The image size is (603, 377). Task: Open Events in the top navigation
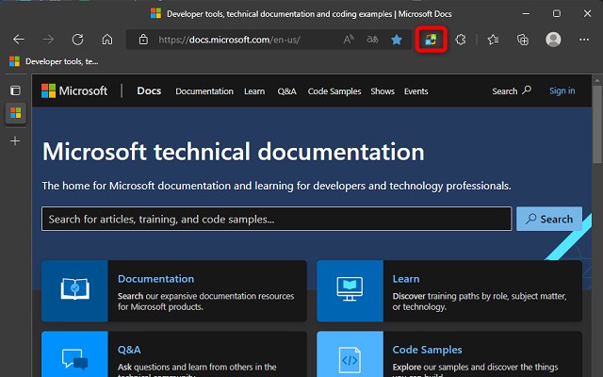(416, 91)
